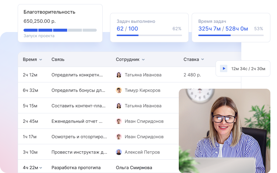Select the Разработка прототипа row
This screenshot has height=173, width=277.
pos(76,167)
